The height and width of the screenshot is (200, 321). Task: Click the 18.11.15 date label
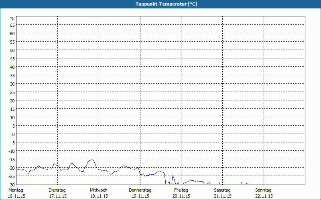[x=99, y=196]
